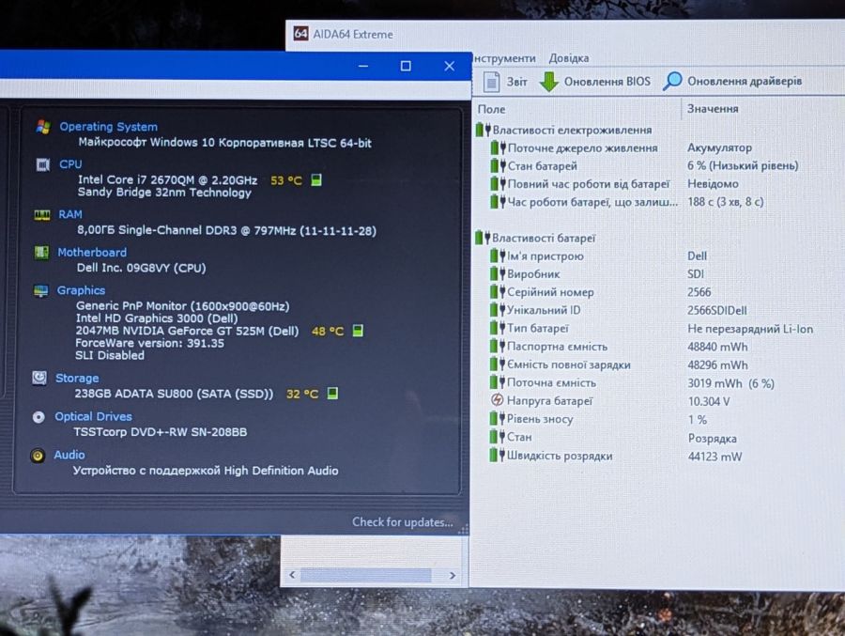Image resolution: width=845 pixels, height=636 pixels.
Task: Click the Operating System Windows flag icon
Action: click(43, 127)
